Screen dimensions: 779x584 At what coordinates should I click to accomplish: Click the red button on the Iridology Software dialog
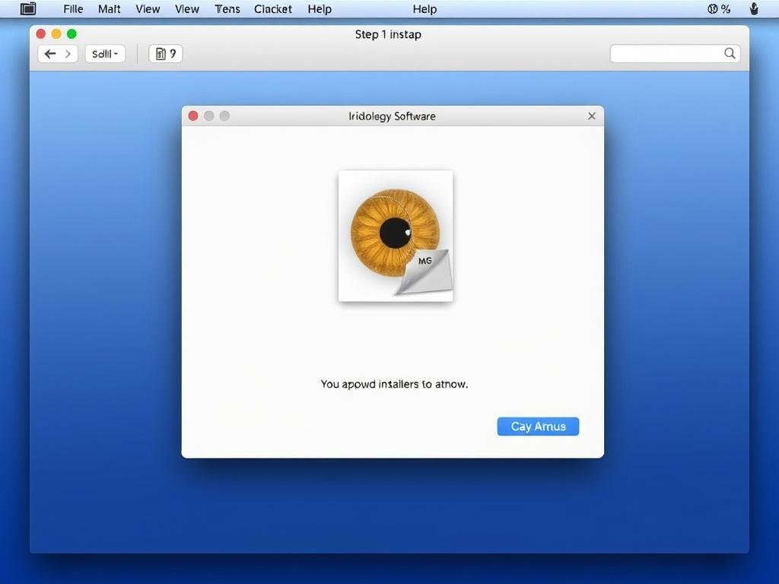tap(193, 116)
